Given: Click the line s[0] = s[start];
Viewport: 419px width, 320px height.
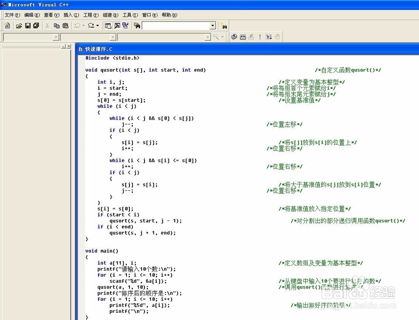Looking at the screenshot, I should coord(122,100).
